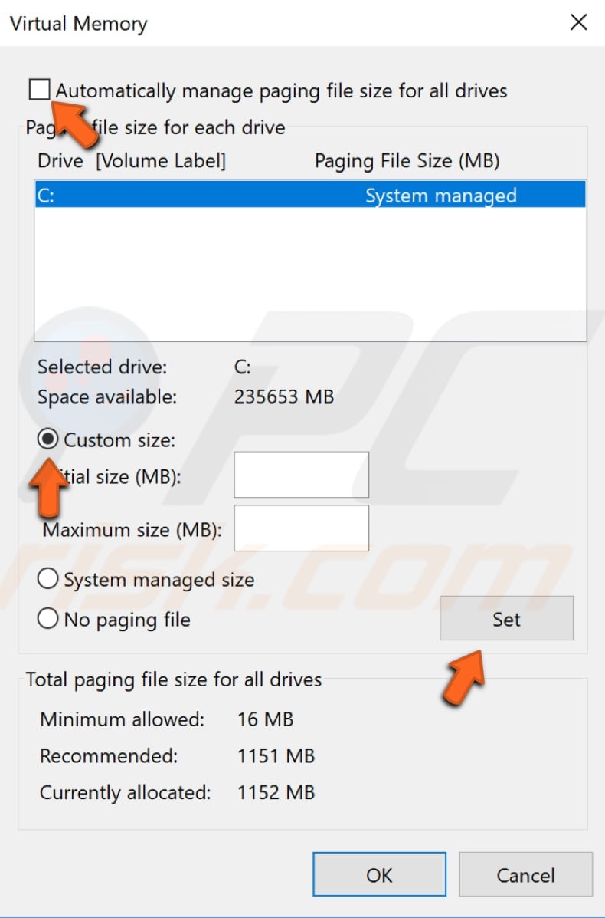Select the No paging file radio button
The width and height of the screenshot is (605, 918).
47,619
